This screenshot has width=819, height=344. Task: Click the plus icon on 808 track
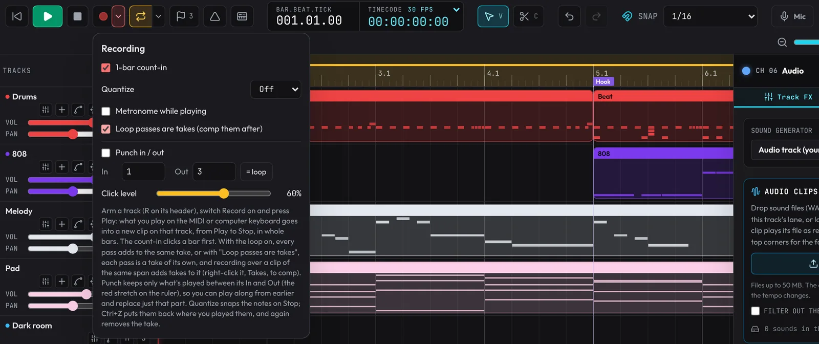pos(62,167)
